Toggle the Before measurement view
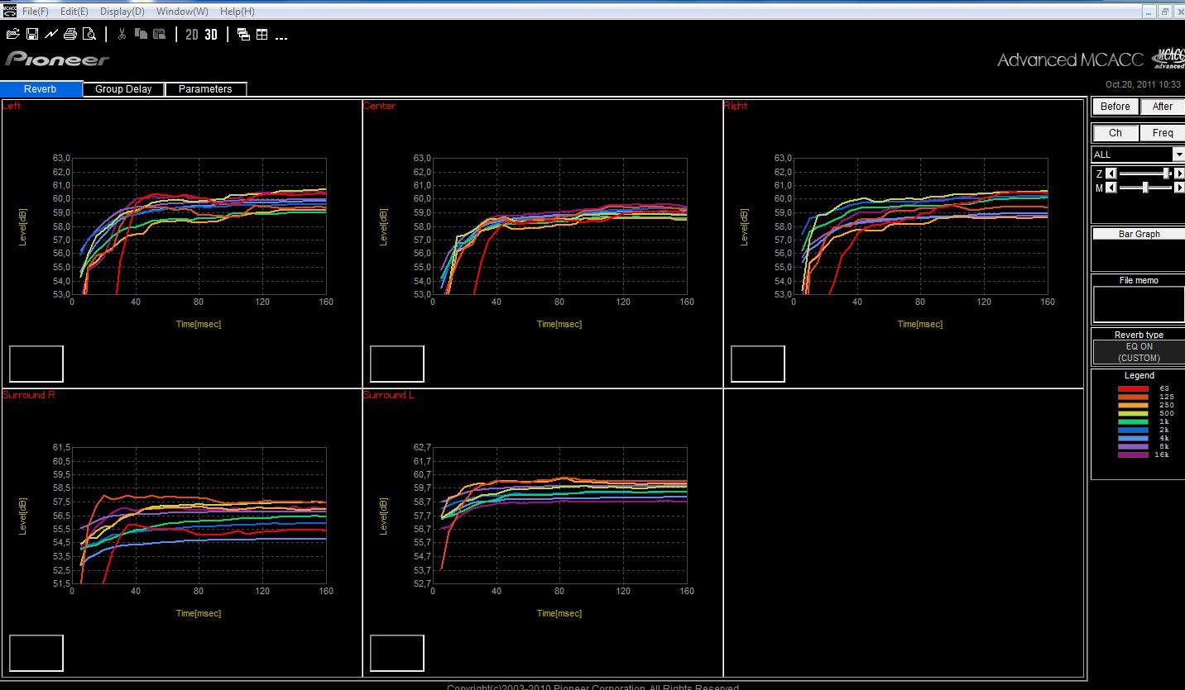The image size is (1185, 690). [1115, 107]
